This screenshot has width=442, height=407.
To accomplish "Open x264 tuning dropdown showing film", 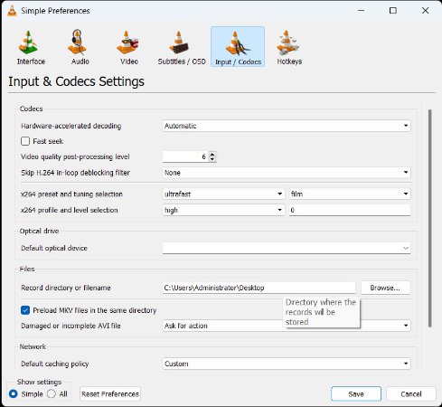I will point(350,194).
